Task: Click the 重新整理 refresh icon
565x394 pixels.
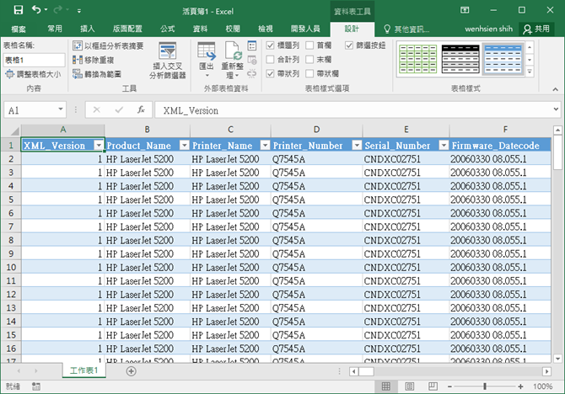Action: point(233,51)
